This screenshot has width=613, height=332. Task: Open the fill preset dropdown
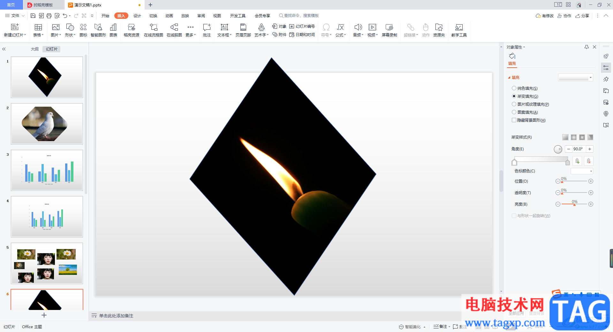point(575,78)
